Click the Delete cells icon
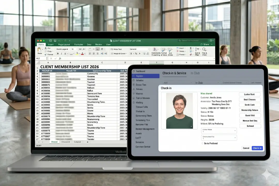This screenshot has width=279, height=186. click(177, 51)
